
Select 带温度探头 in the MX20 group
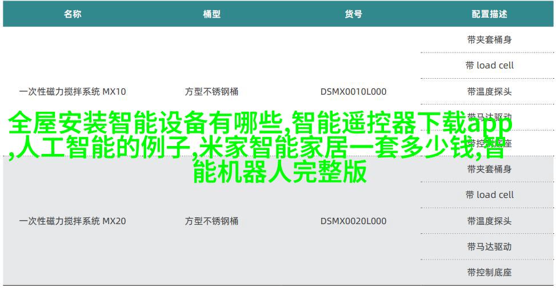tap(489, 221)
